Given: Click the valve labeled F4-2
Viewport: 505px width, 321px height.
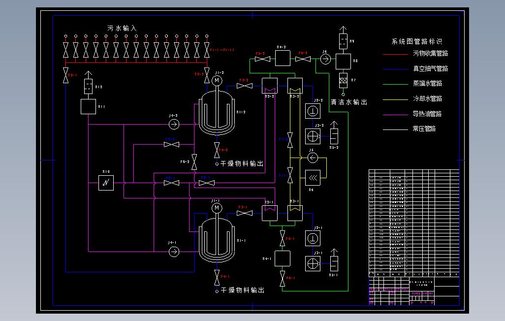Looking at the screenshot, I should [x=217, y=150].
